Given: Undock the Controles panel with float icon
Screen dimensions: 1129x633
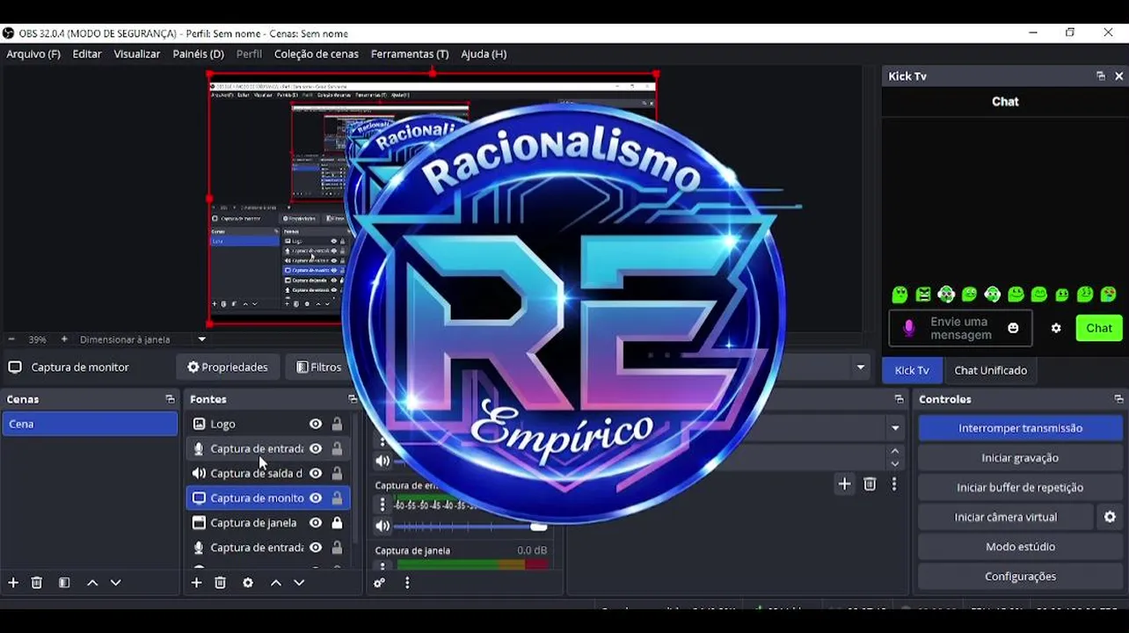Looking at the screenshot, I should 1118,399.
